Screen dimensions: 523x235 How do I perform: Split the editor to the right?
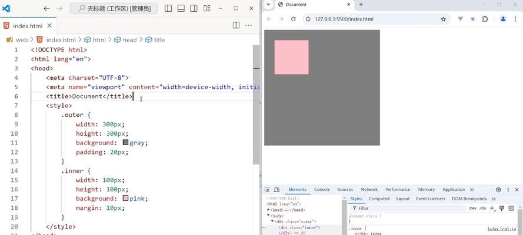pyautogui.click(x=236, y=25)
